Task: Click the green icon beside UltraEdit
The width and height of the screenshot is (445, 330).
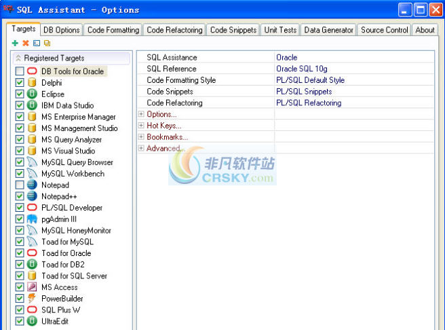Action: pyautogui.click(x=32, y=321)
